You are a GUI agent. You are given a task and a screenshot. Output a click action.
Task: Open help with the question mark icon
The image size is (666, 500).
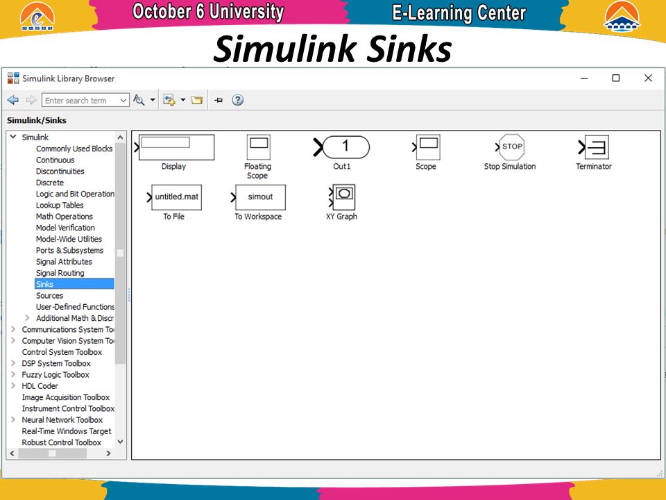(237, 100)
